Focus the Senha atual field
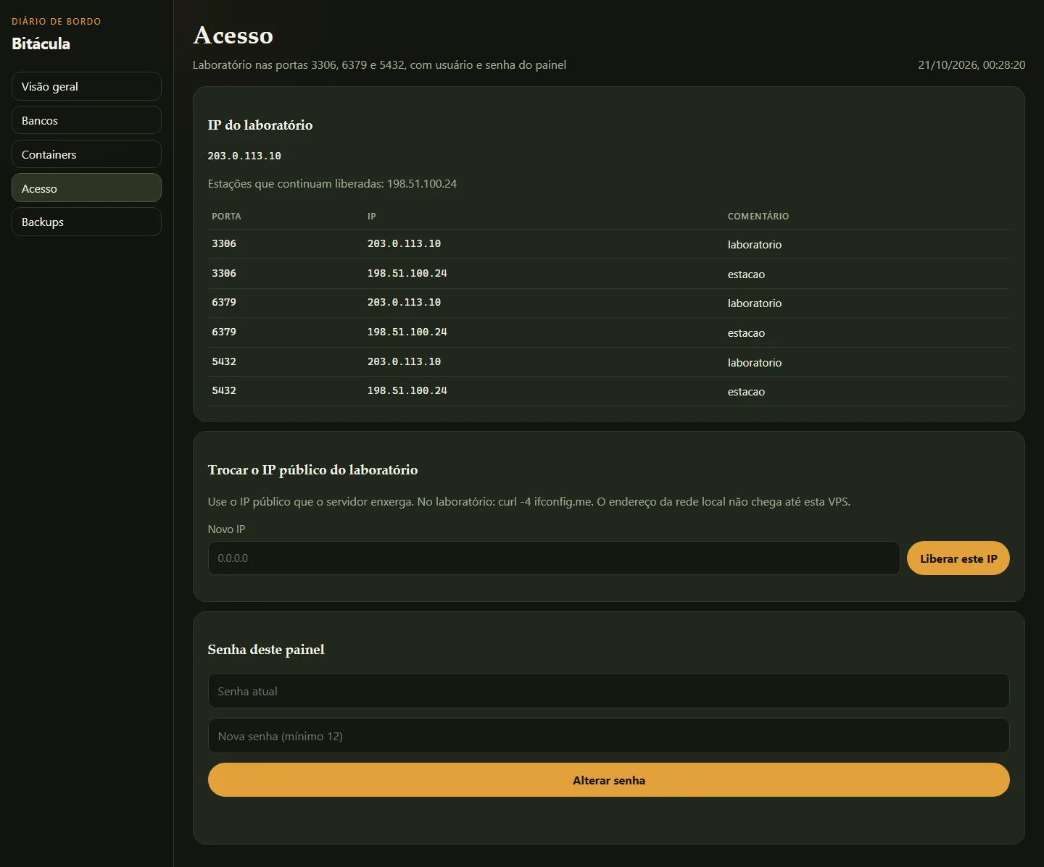Image resolution: width=1044 pixels, height=867 pixels. coord(608,691)
